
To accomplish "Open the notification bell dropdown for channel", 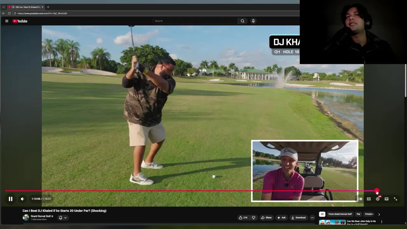I will coord(63,218).
